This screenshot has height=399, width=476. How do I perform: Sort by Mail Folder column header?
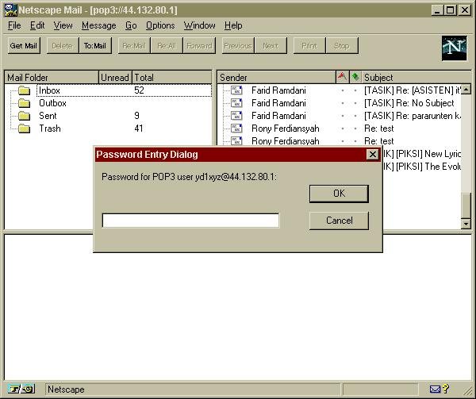(52, 78)
